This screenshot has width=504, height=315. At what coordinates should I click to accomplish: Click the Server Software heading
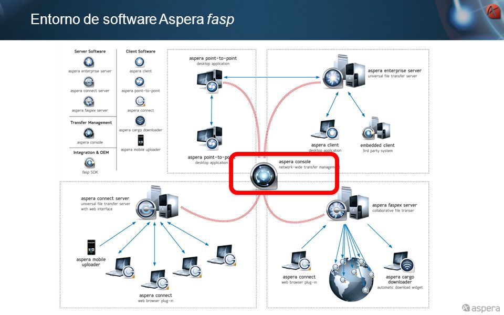click(x=90, y=51)
